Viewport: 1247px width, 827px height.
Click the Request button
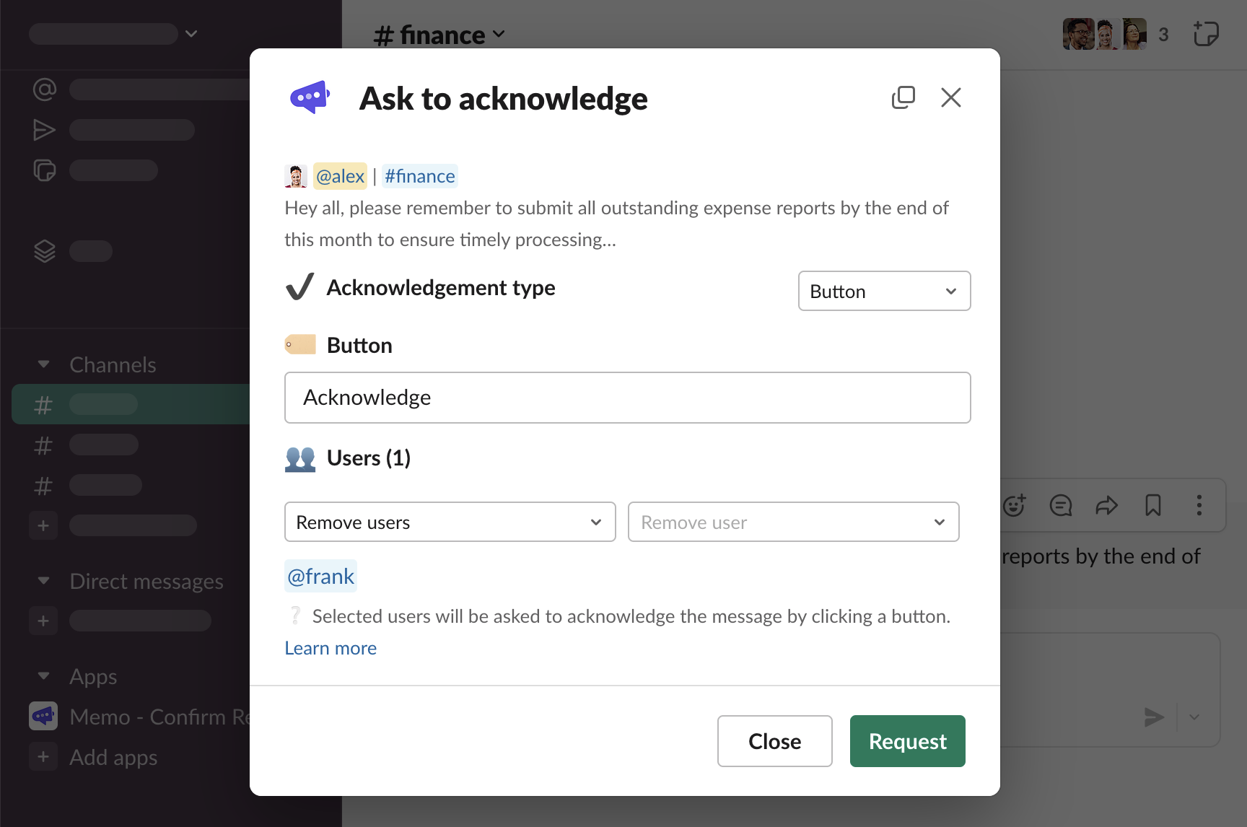pyautogui.click(x=907, y=741)
